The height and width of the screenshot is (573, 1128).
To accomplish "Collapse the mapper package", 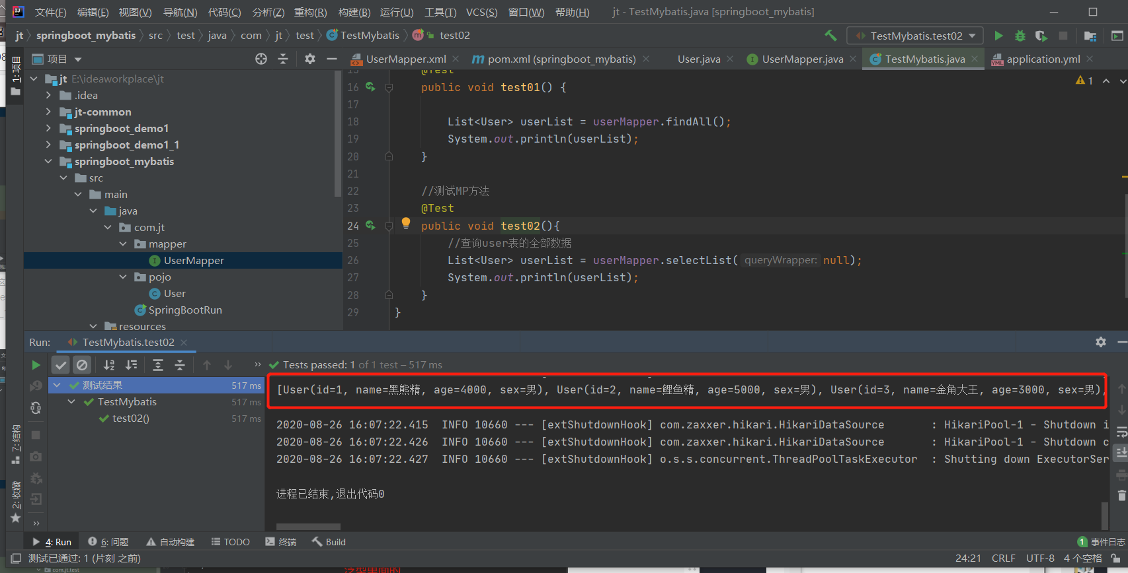I will click(123, 244).
